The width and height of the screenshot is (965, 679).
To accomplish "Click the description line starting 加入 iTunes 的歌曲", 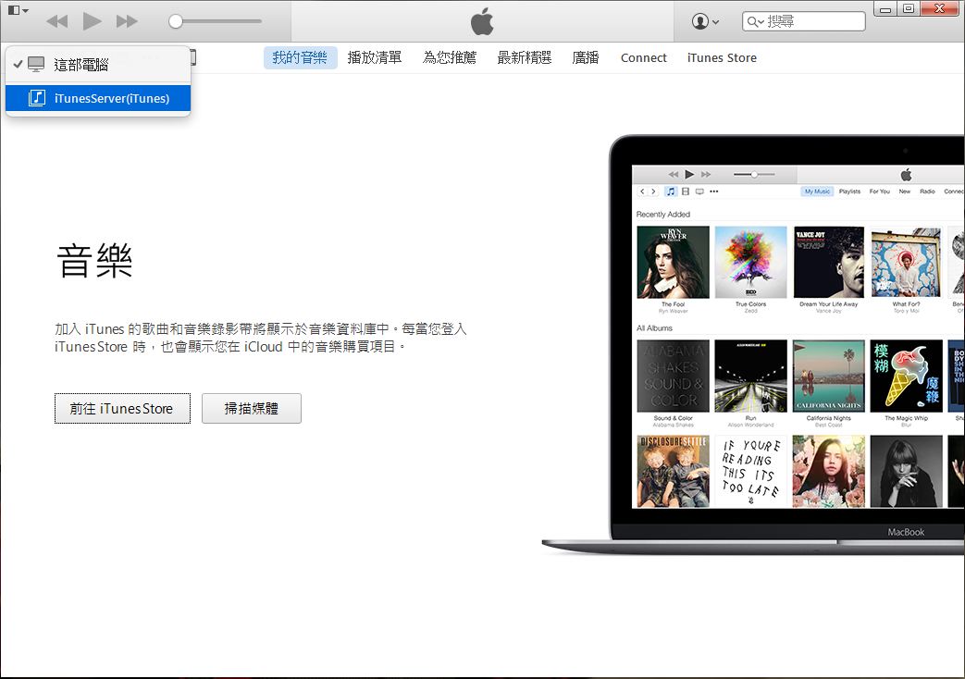I will [260, 329].
